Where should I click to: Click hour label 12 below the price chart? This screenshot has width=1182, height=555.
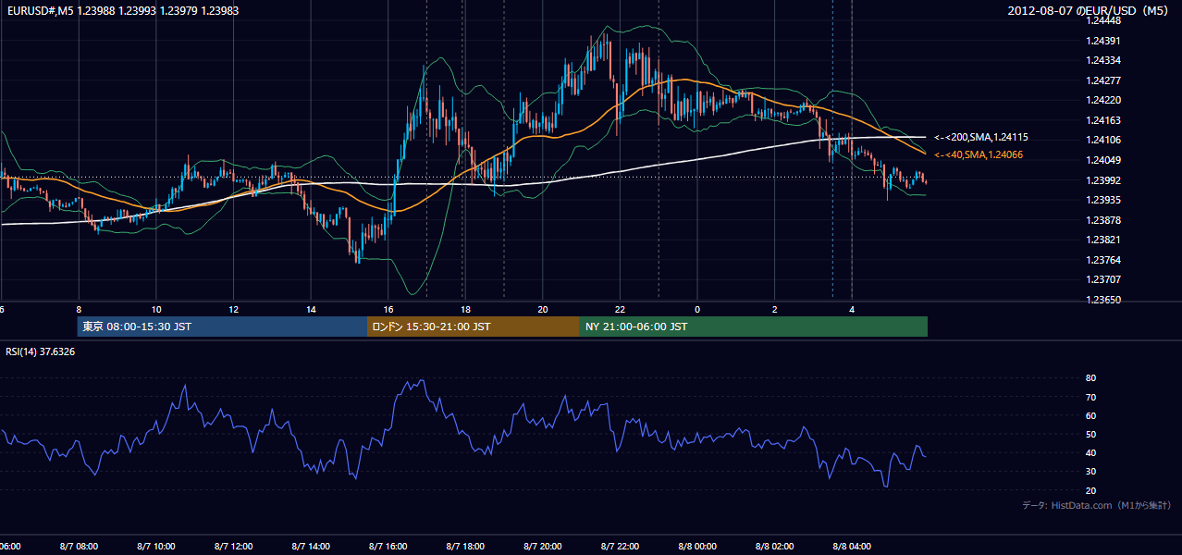tap(233, 309)
